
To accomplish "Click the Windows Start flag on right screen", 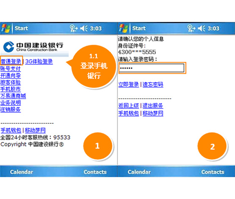I will point(123,28).
